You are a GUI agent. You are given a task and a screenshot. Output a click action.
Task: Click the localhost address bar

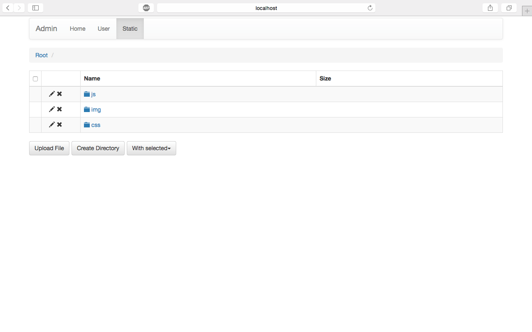266,8
